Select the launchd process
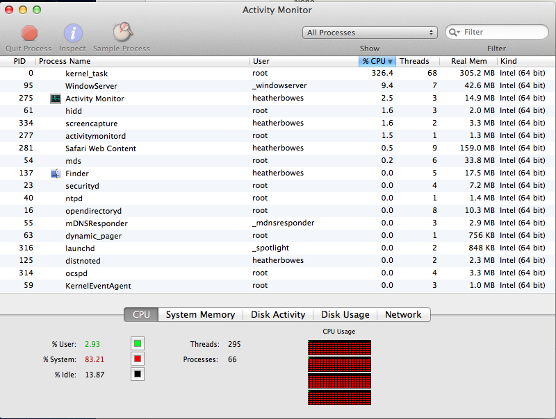 click(x=80, y=248)
